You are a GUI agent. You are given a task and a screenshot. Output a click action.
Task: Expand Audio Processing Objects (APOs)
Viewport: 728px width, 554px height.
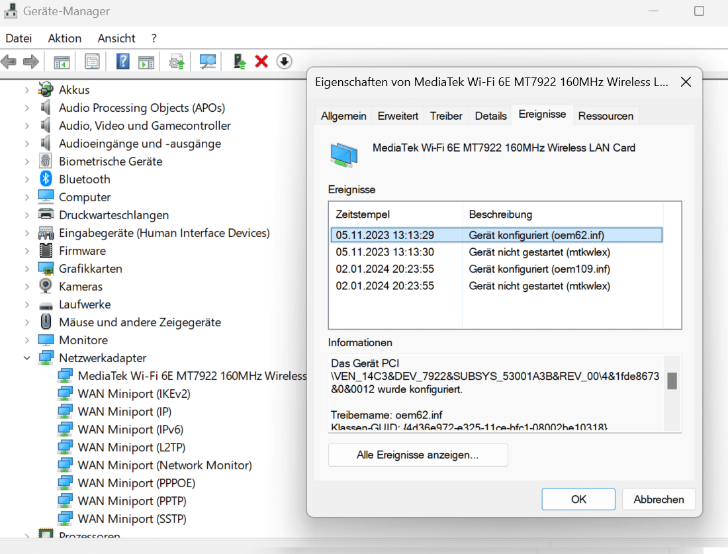pos(27,108)
